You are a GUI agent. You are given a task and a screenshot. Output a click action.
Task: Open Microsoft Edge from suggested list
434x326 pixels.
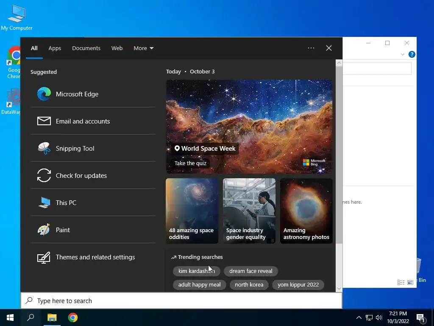[x=93, y=94]
